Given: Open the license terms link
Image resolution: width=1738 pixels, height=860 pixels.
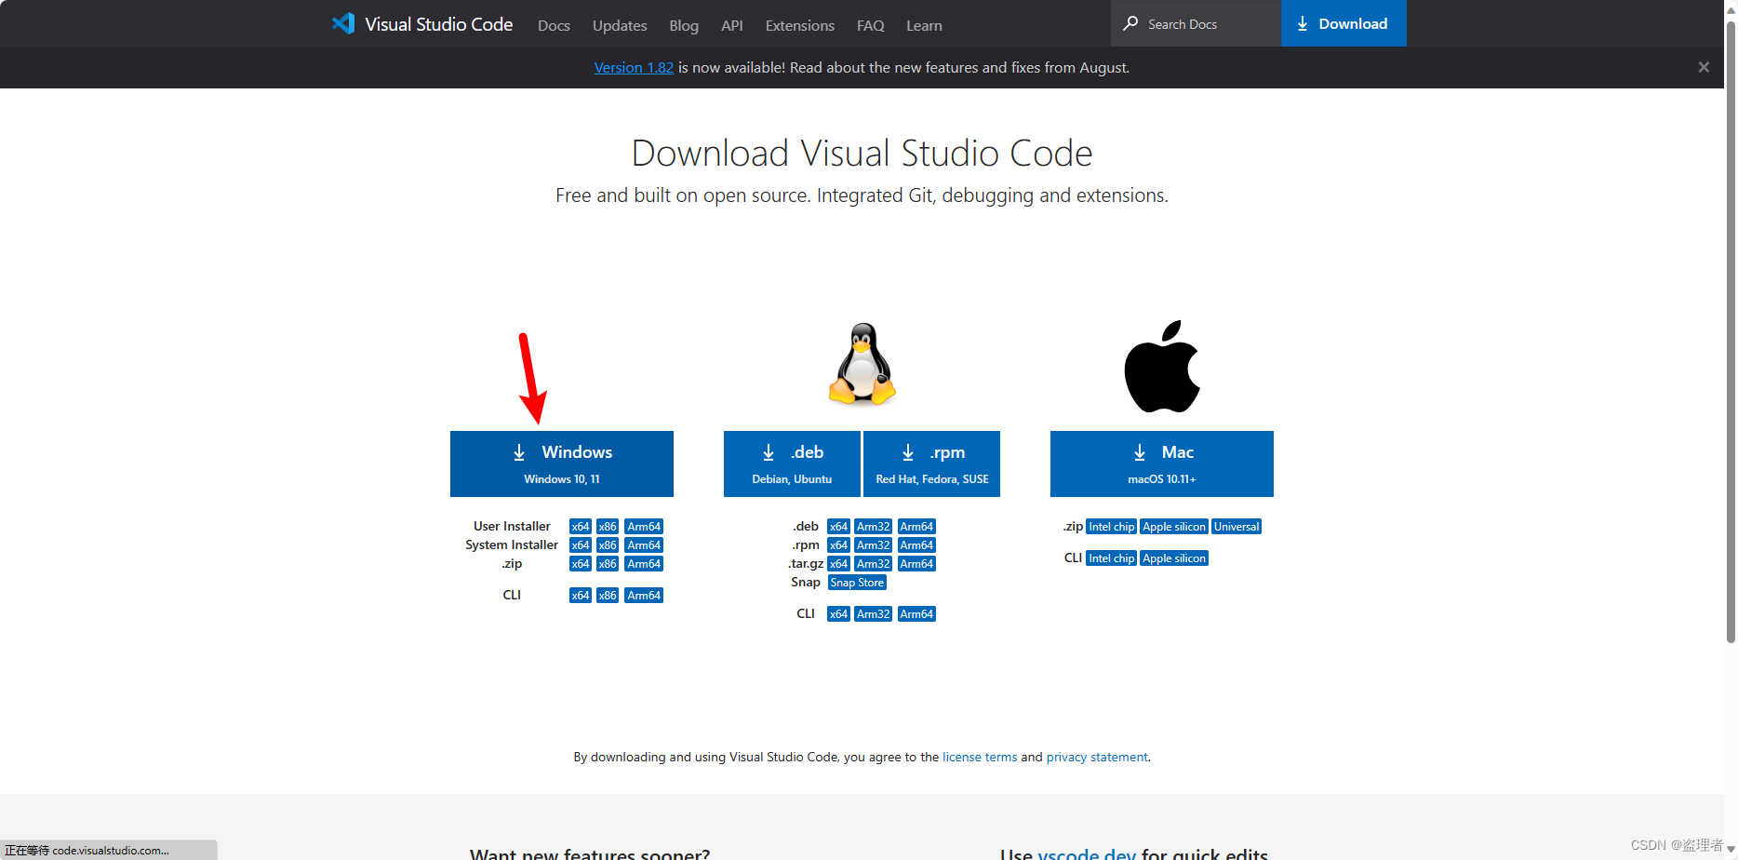Looking at the screenshot, I should coord(980,757).
